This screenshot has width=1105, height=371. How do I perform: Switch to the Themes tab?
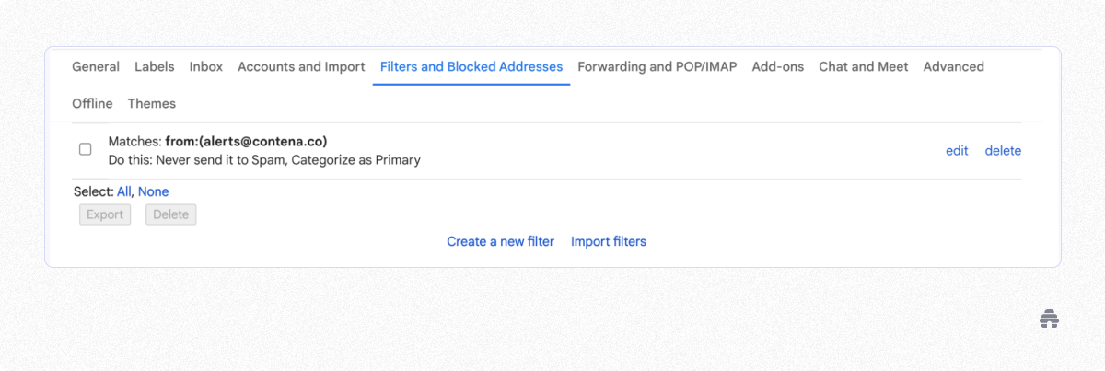pyautogui.click(x=152, y=103)
